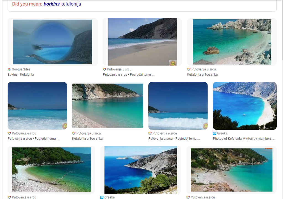
Task: Click heart favicon under the rocky turquoise cove photo
Action: coord(189,69)
